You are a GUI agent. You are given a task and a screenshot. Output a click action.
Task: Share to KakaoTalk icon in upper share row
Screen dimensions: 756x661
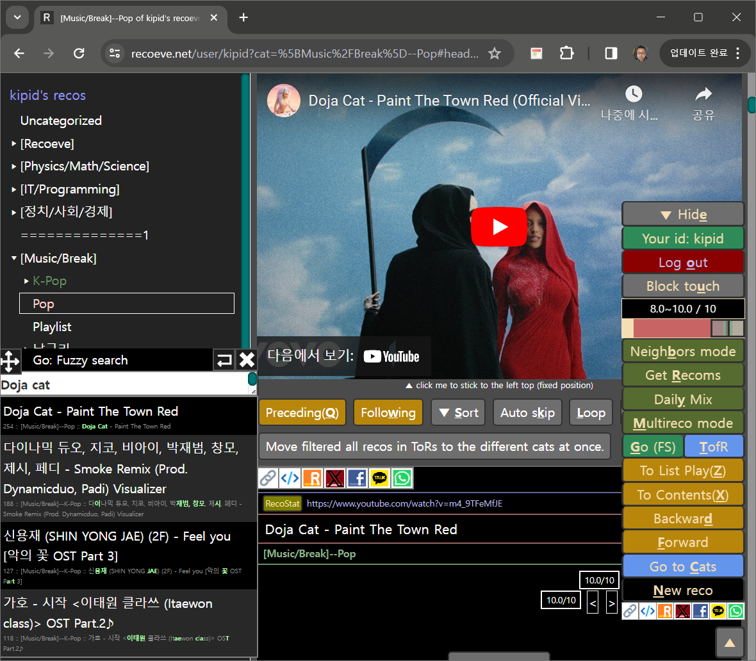click(x=379, y=478)
